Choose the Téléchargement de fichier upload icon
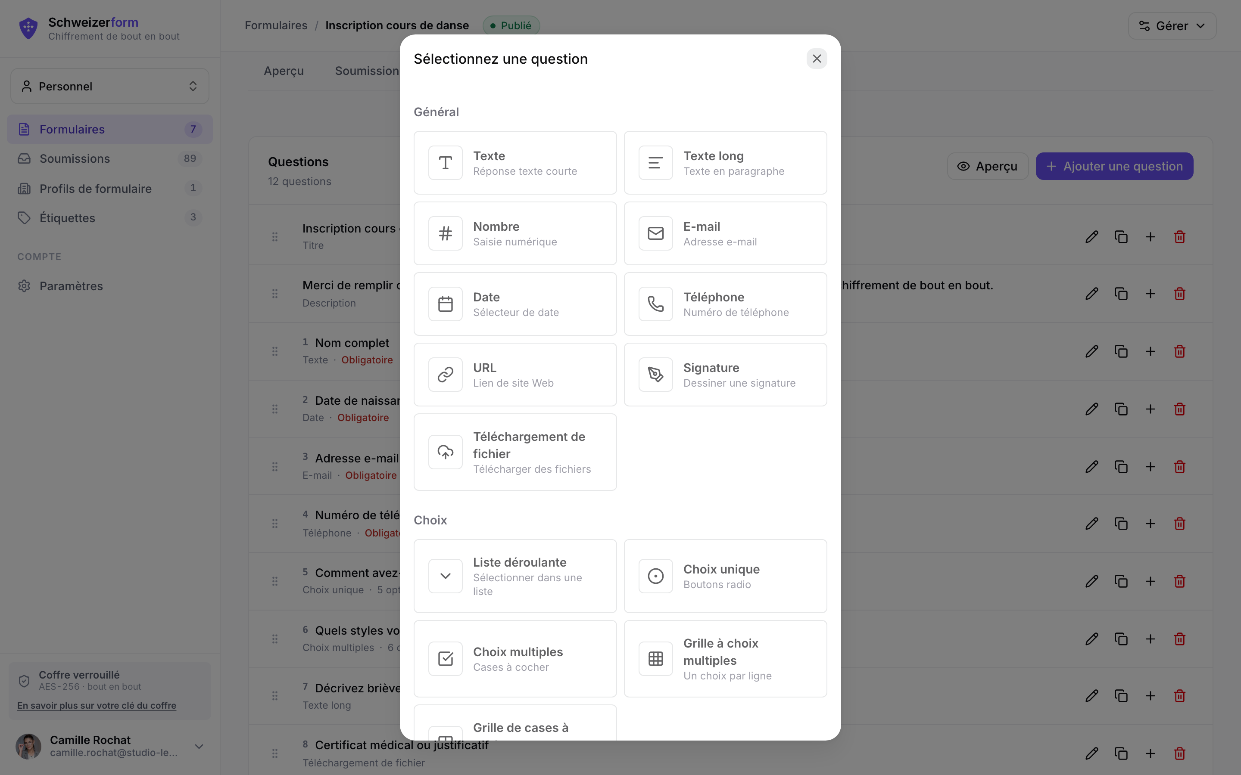The image size is (1241, 775). pyautogui.click(x=445, y=452)
